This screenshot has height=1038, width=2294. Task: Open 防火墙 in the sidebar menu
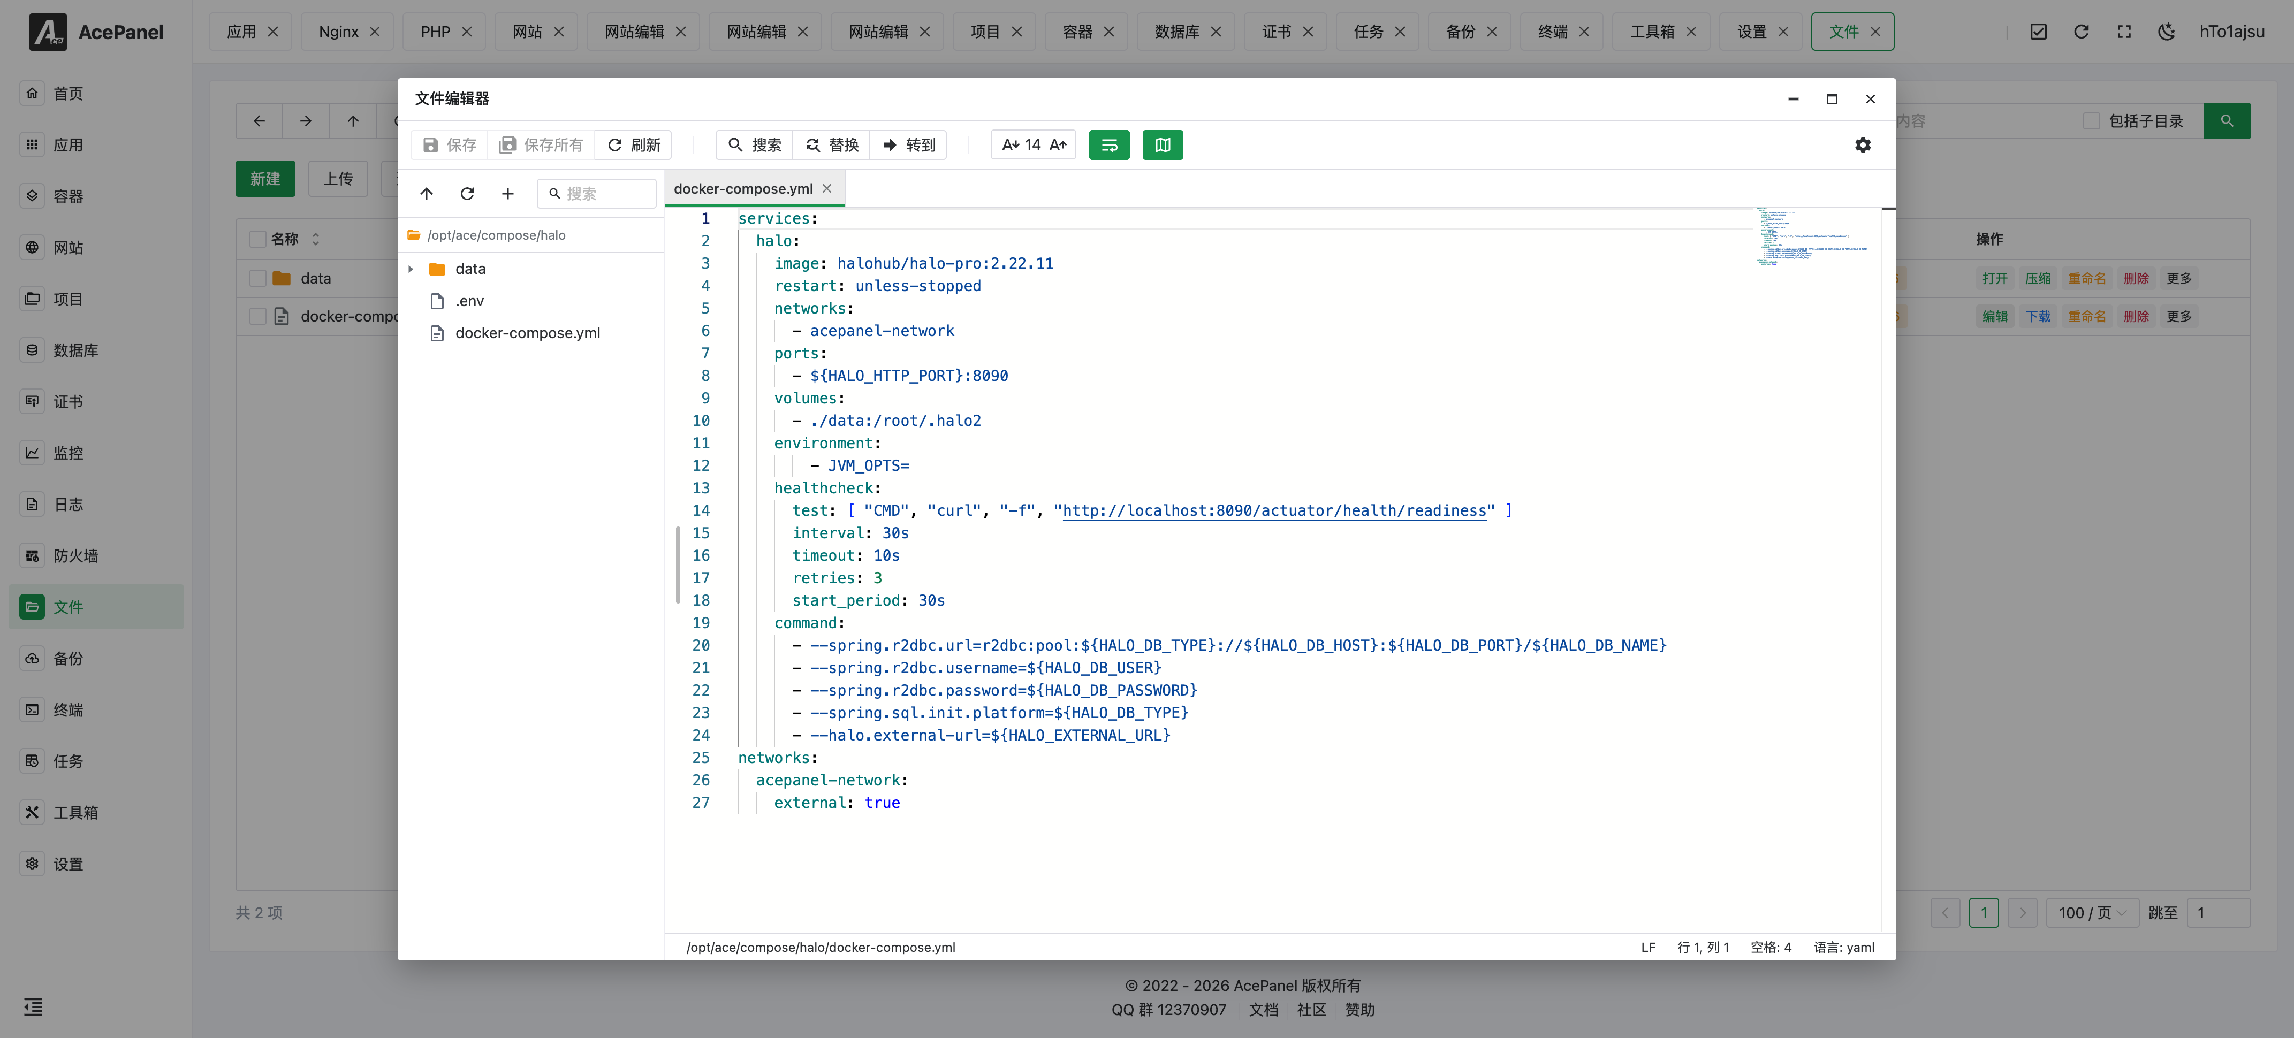tap(75, 556)
